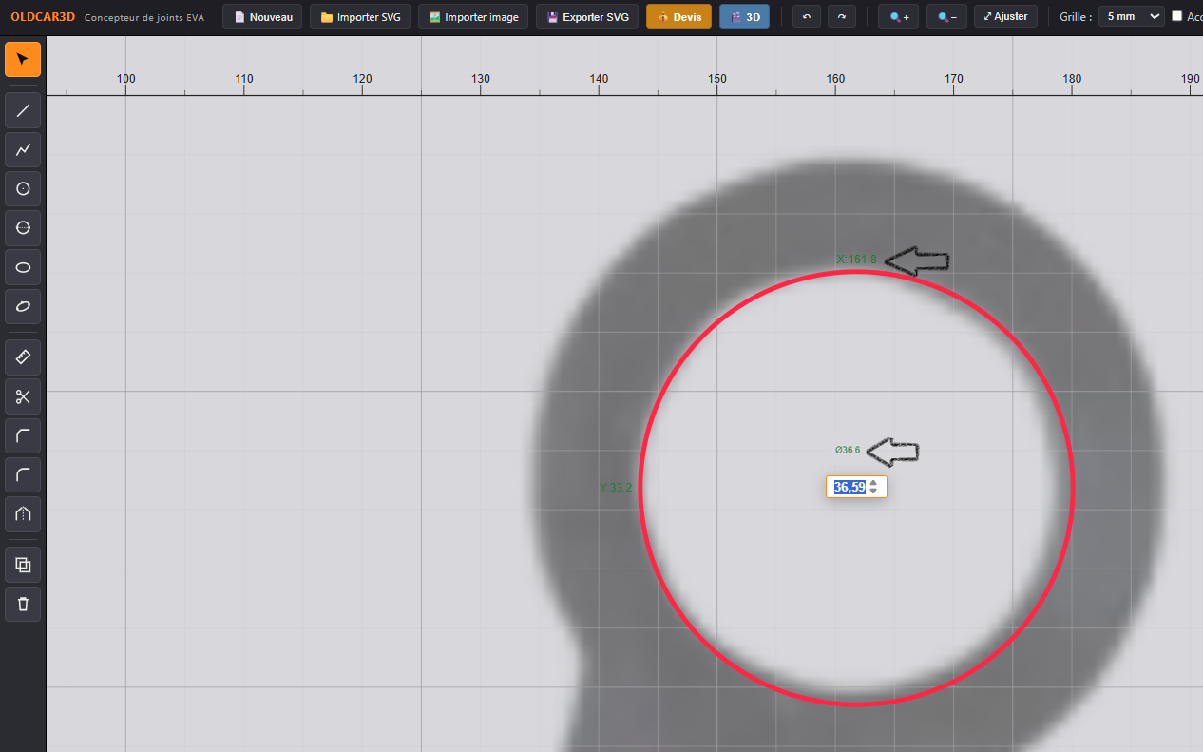The width and height of the screenshot is (1203, 752).
Task: Click Exporter SVG button
Action: pyautogui.click(x=587, y=16)
